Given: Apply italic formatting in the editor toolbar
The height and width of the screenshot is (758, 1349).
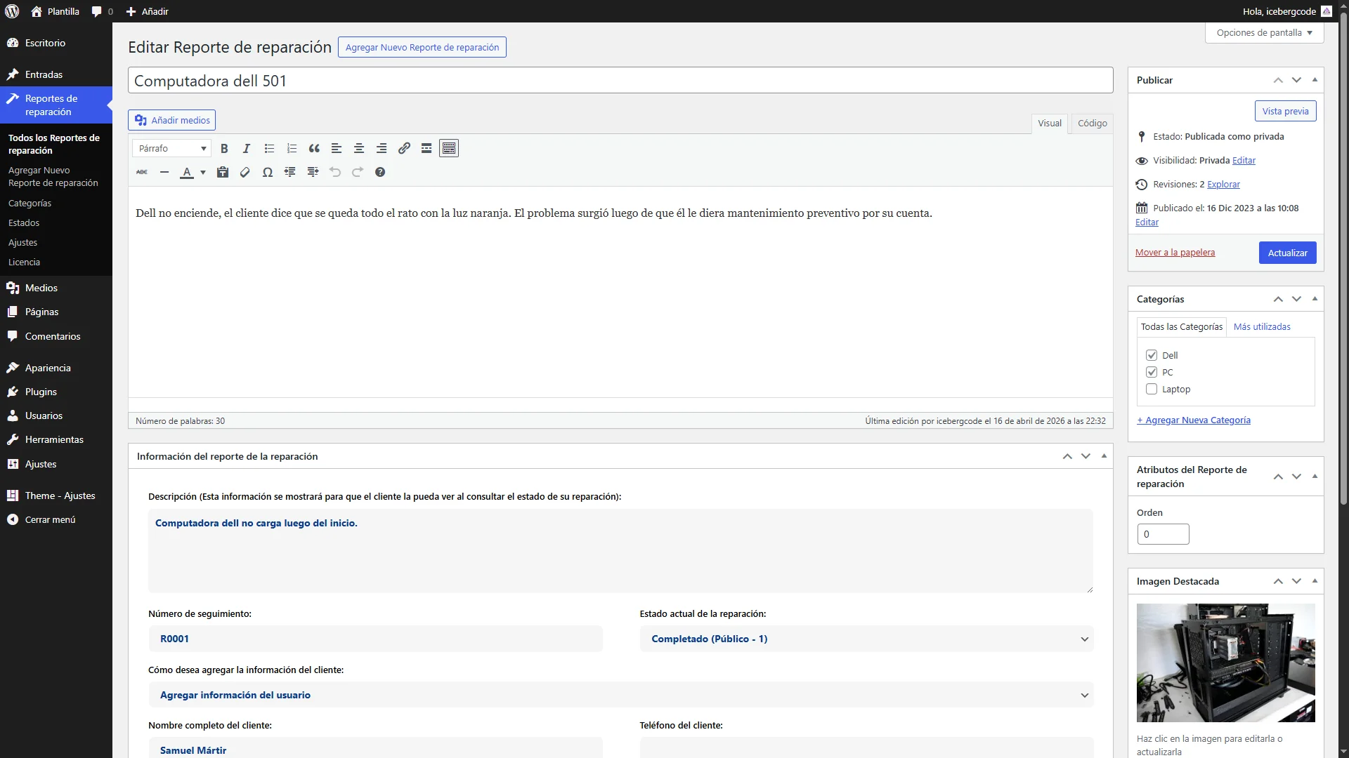Looking at the screenshot, I should [247, 148].
